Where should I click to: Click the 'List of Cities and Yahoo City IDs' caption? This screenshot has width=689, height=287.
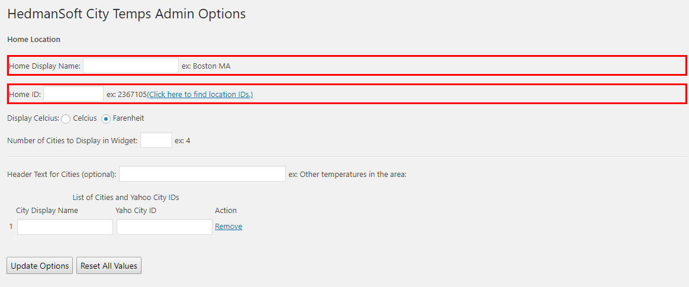(x=125, y=197)
